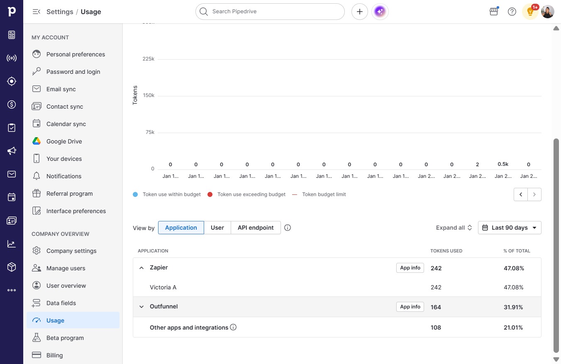Open Campaigns megaphone icon

point(12,151)
